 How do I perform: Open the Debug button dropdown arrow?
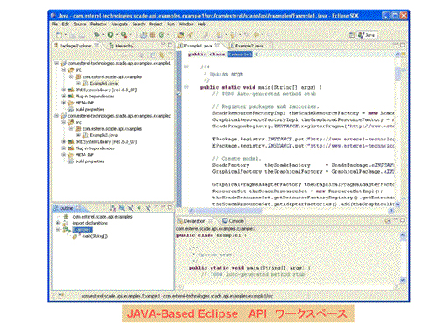103,35
